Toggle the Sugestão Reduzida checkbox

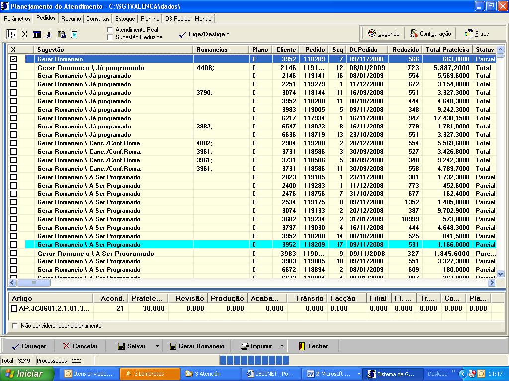110,37
